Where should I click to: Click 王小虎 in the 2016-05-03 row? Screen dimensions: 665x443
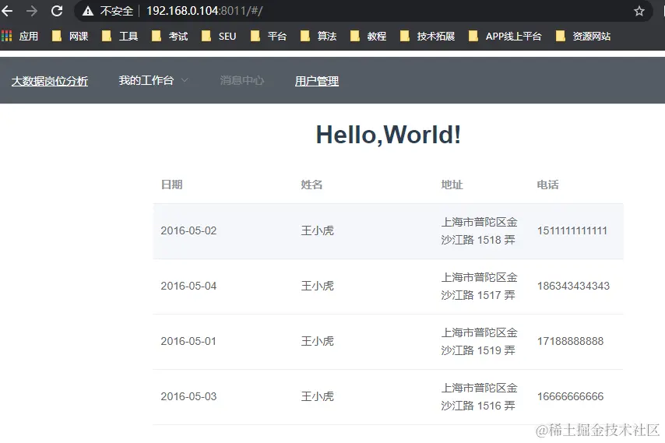coord(318,396)
